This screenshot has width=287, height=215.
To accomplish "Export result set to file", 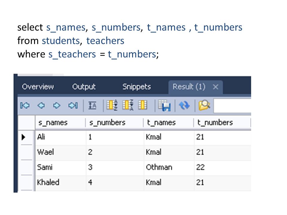I will [x=164, y=105].
